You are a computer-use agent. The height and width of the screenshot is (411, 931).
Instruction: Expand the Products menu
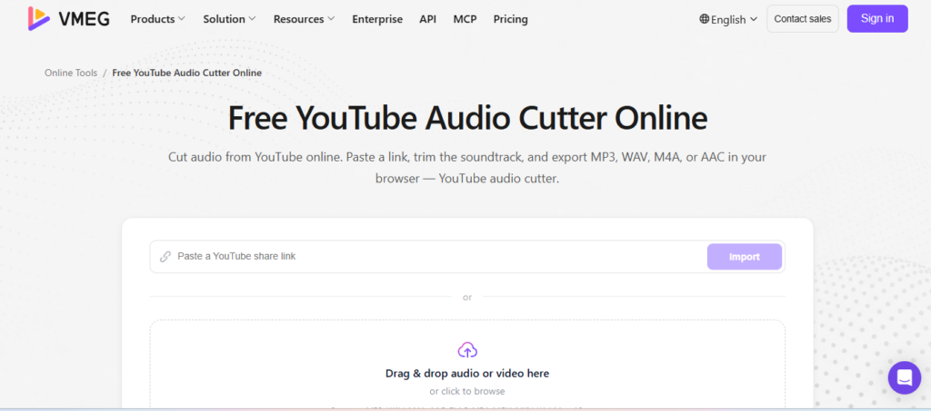tap(158, 19)
